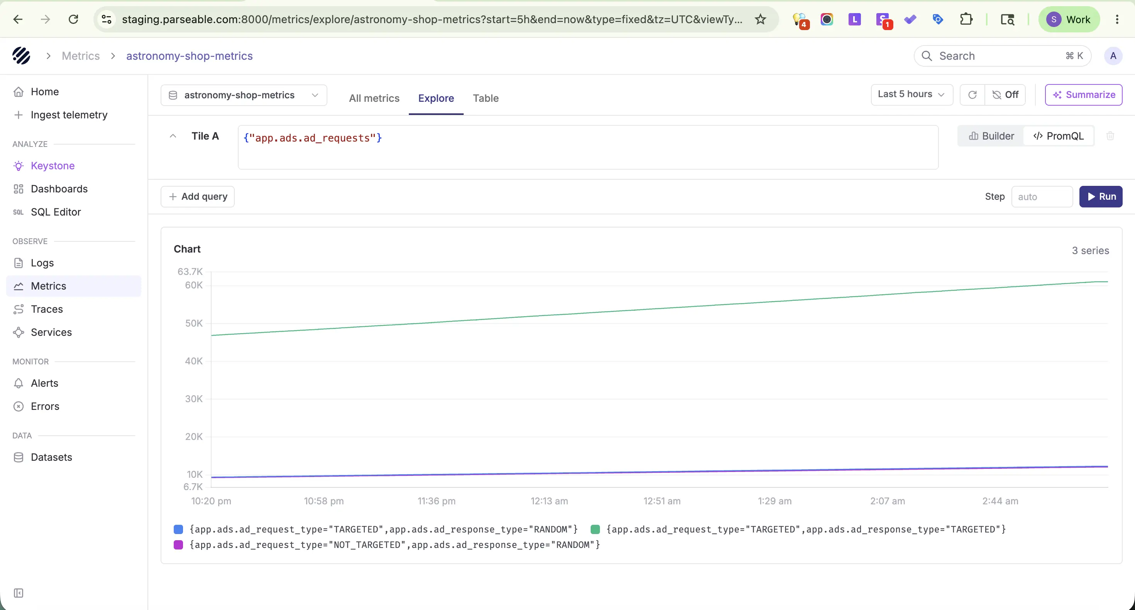This screenshot has width=1135, height=610.
Task: Open Keystone in sidebar
Action: click(x=74, y=166)
